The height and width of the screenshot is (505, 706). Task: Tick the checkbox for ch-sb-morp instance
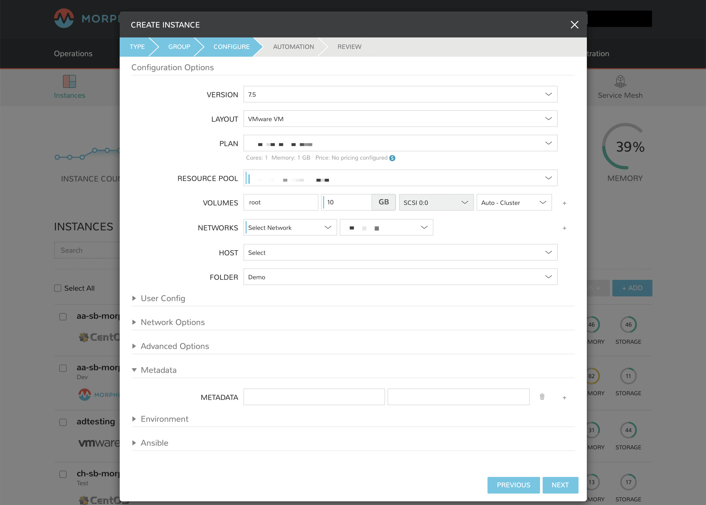[x=63, y=474]
